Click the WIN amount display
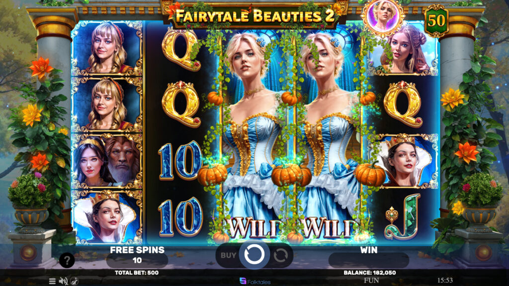 click(x=368, y=260)
